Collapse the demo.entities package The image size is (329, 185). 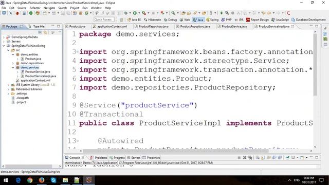13,54
